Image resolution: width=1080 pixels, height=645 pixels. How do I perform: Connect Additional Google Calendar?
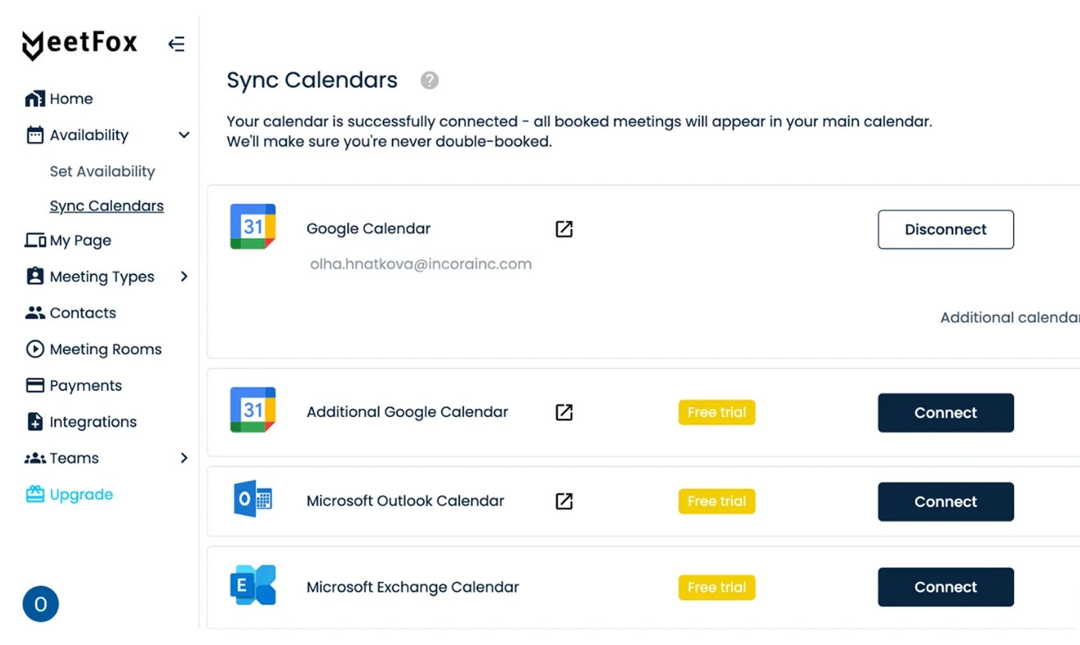pos(945,413)
